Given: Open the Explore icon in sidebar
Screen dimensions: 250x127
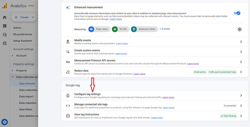Looking at the screenshot, I should click(x=5, y=35).
